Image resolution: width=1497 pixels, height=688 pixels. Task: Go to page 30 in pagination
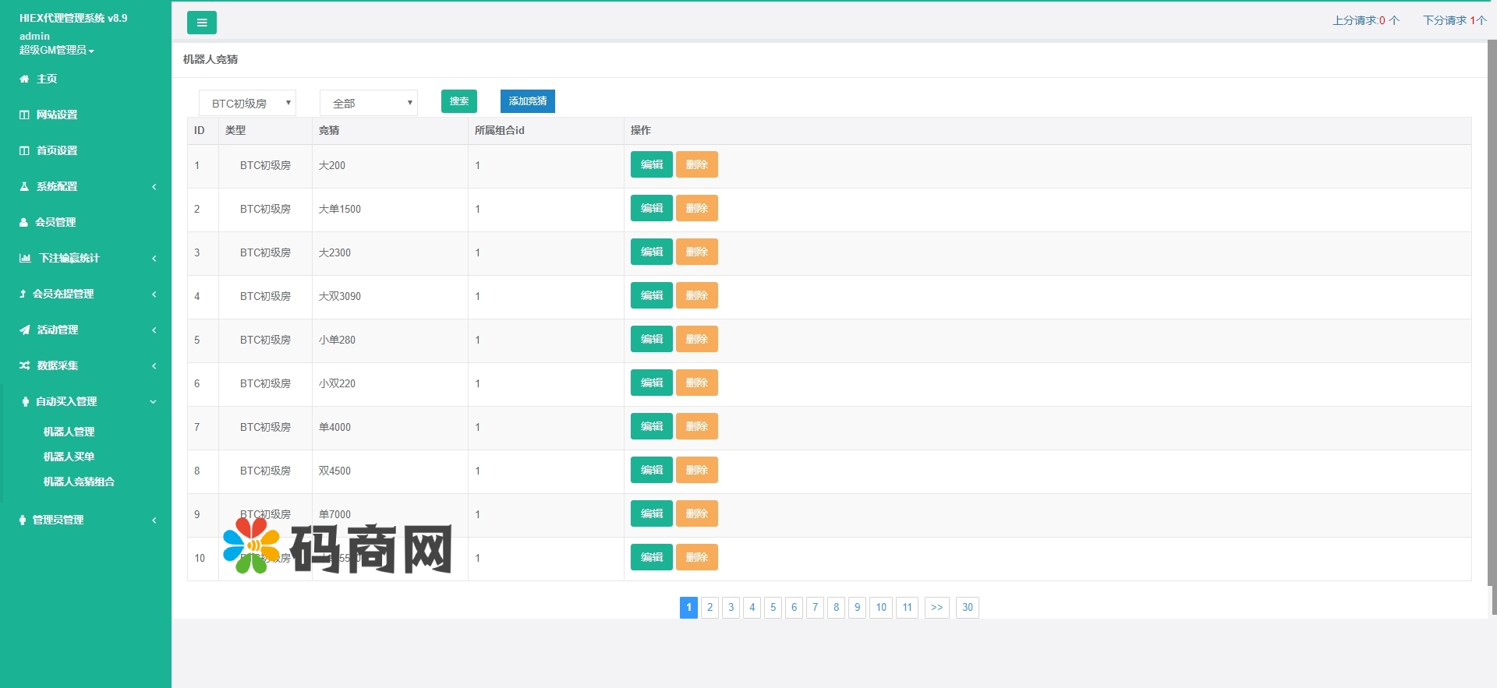coord(967,607)
